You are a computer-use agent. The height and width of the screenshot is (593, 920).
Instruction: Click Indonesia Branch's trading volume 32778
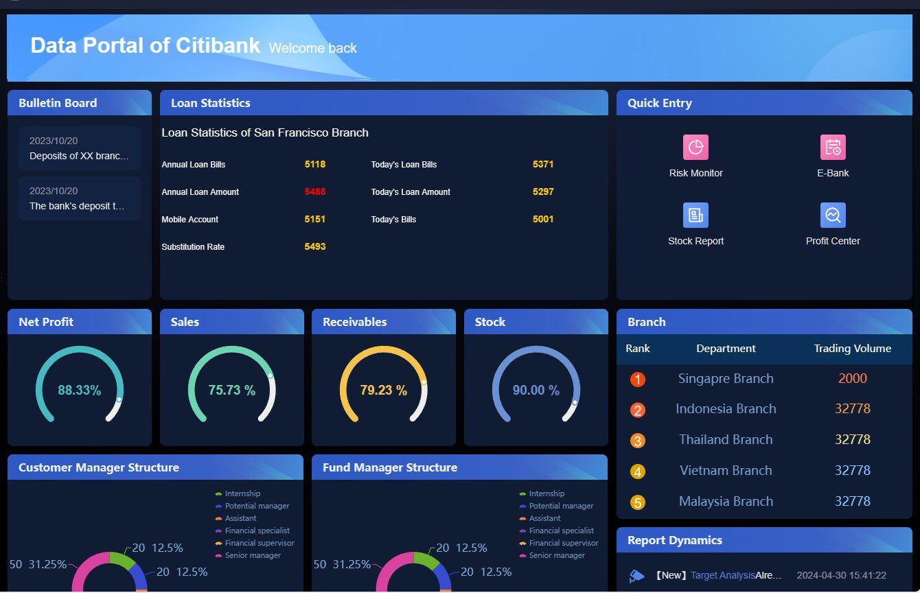pyautogui.click(x=853, y=409)
